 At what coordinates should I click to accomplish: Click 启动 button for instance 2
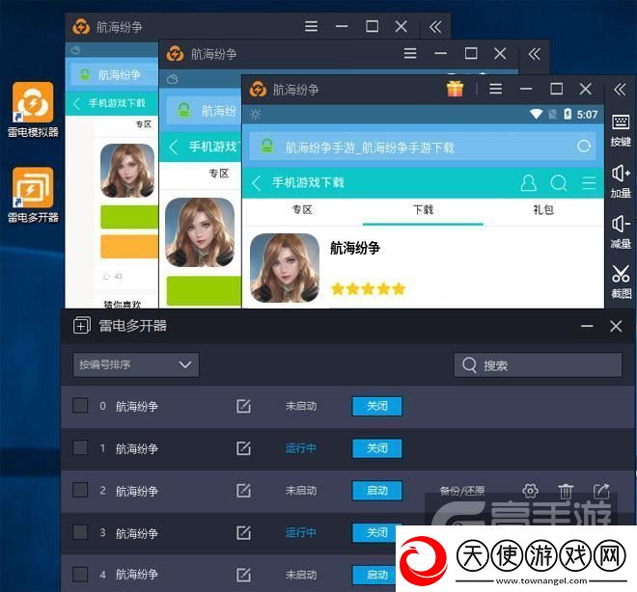pos(377,491)
